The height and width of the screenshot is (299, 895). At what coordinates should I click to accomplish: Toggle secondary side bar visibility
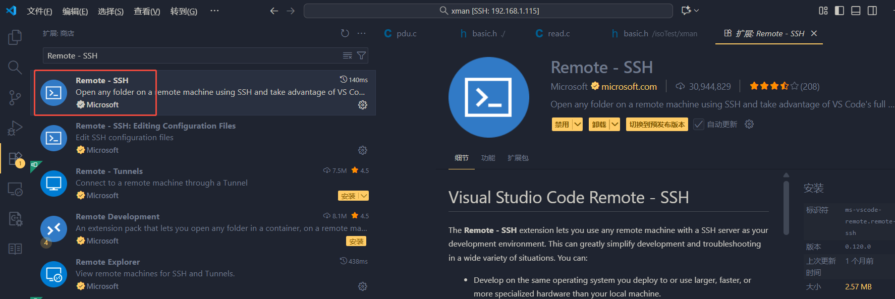(872, 11)
